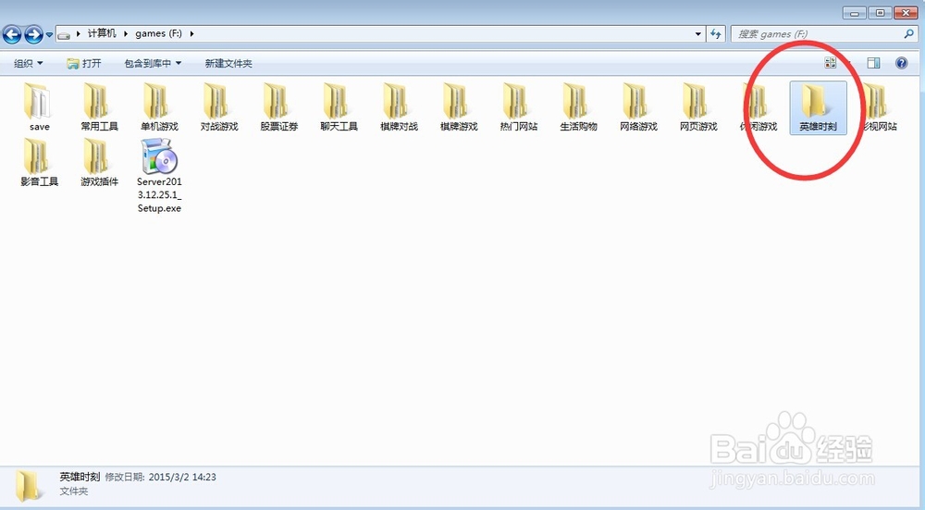Image resolution: width=925 pixels, height=510 pixels.
Task: Select the 棋牌对战 folder
Action: click(x=399, y=107)
